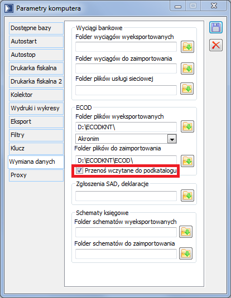The image size is (231, 298).
Task: Browse ECOD folder plików do zaimportowania
Action: point(187,161)
